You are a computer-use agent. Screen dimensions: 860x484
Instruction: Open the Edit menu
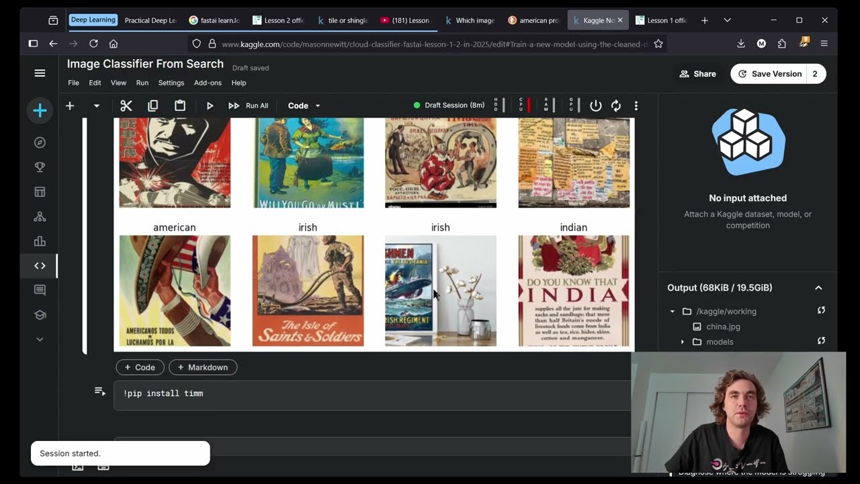(x=95, y=83)
